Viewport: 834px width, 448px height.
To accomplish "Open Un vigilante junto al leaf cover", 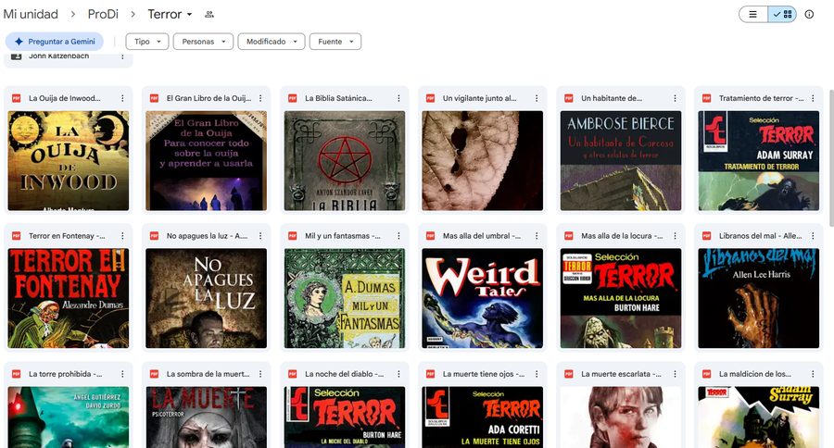I will (483, 160).
